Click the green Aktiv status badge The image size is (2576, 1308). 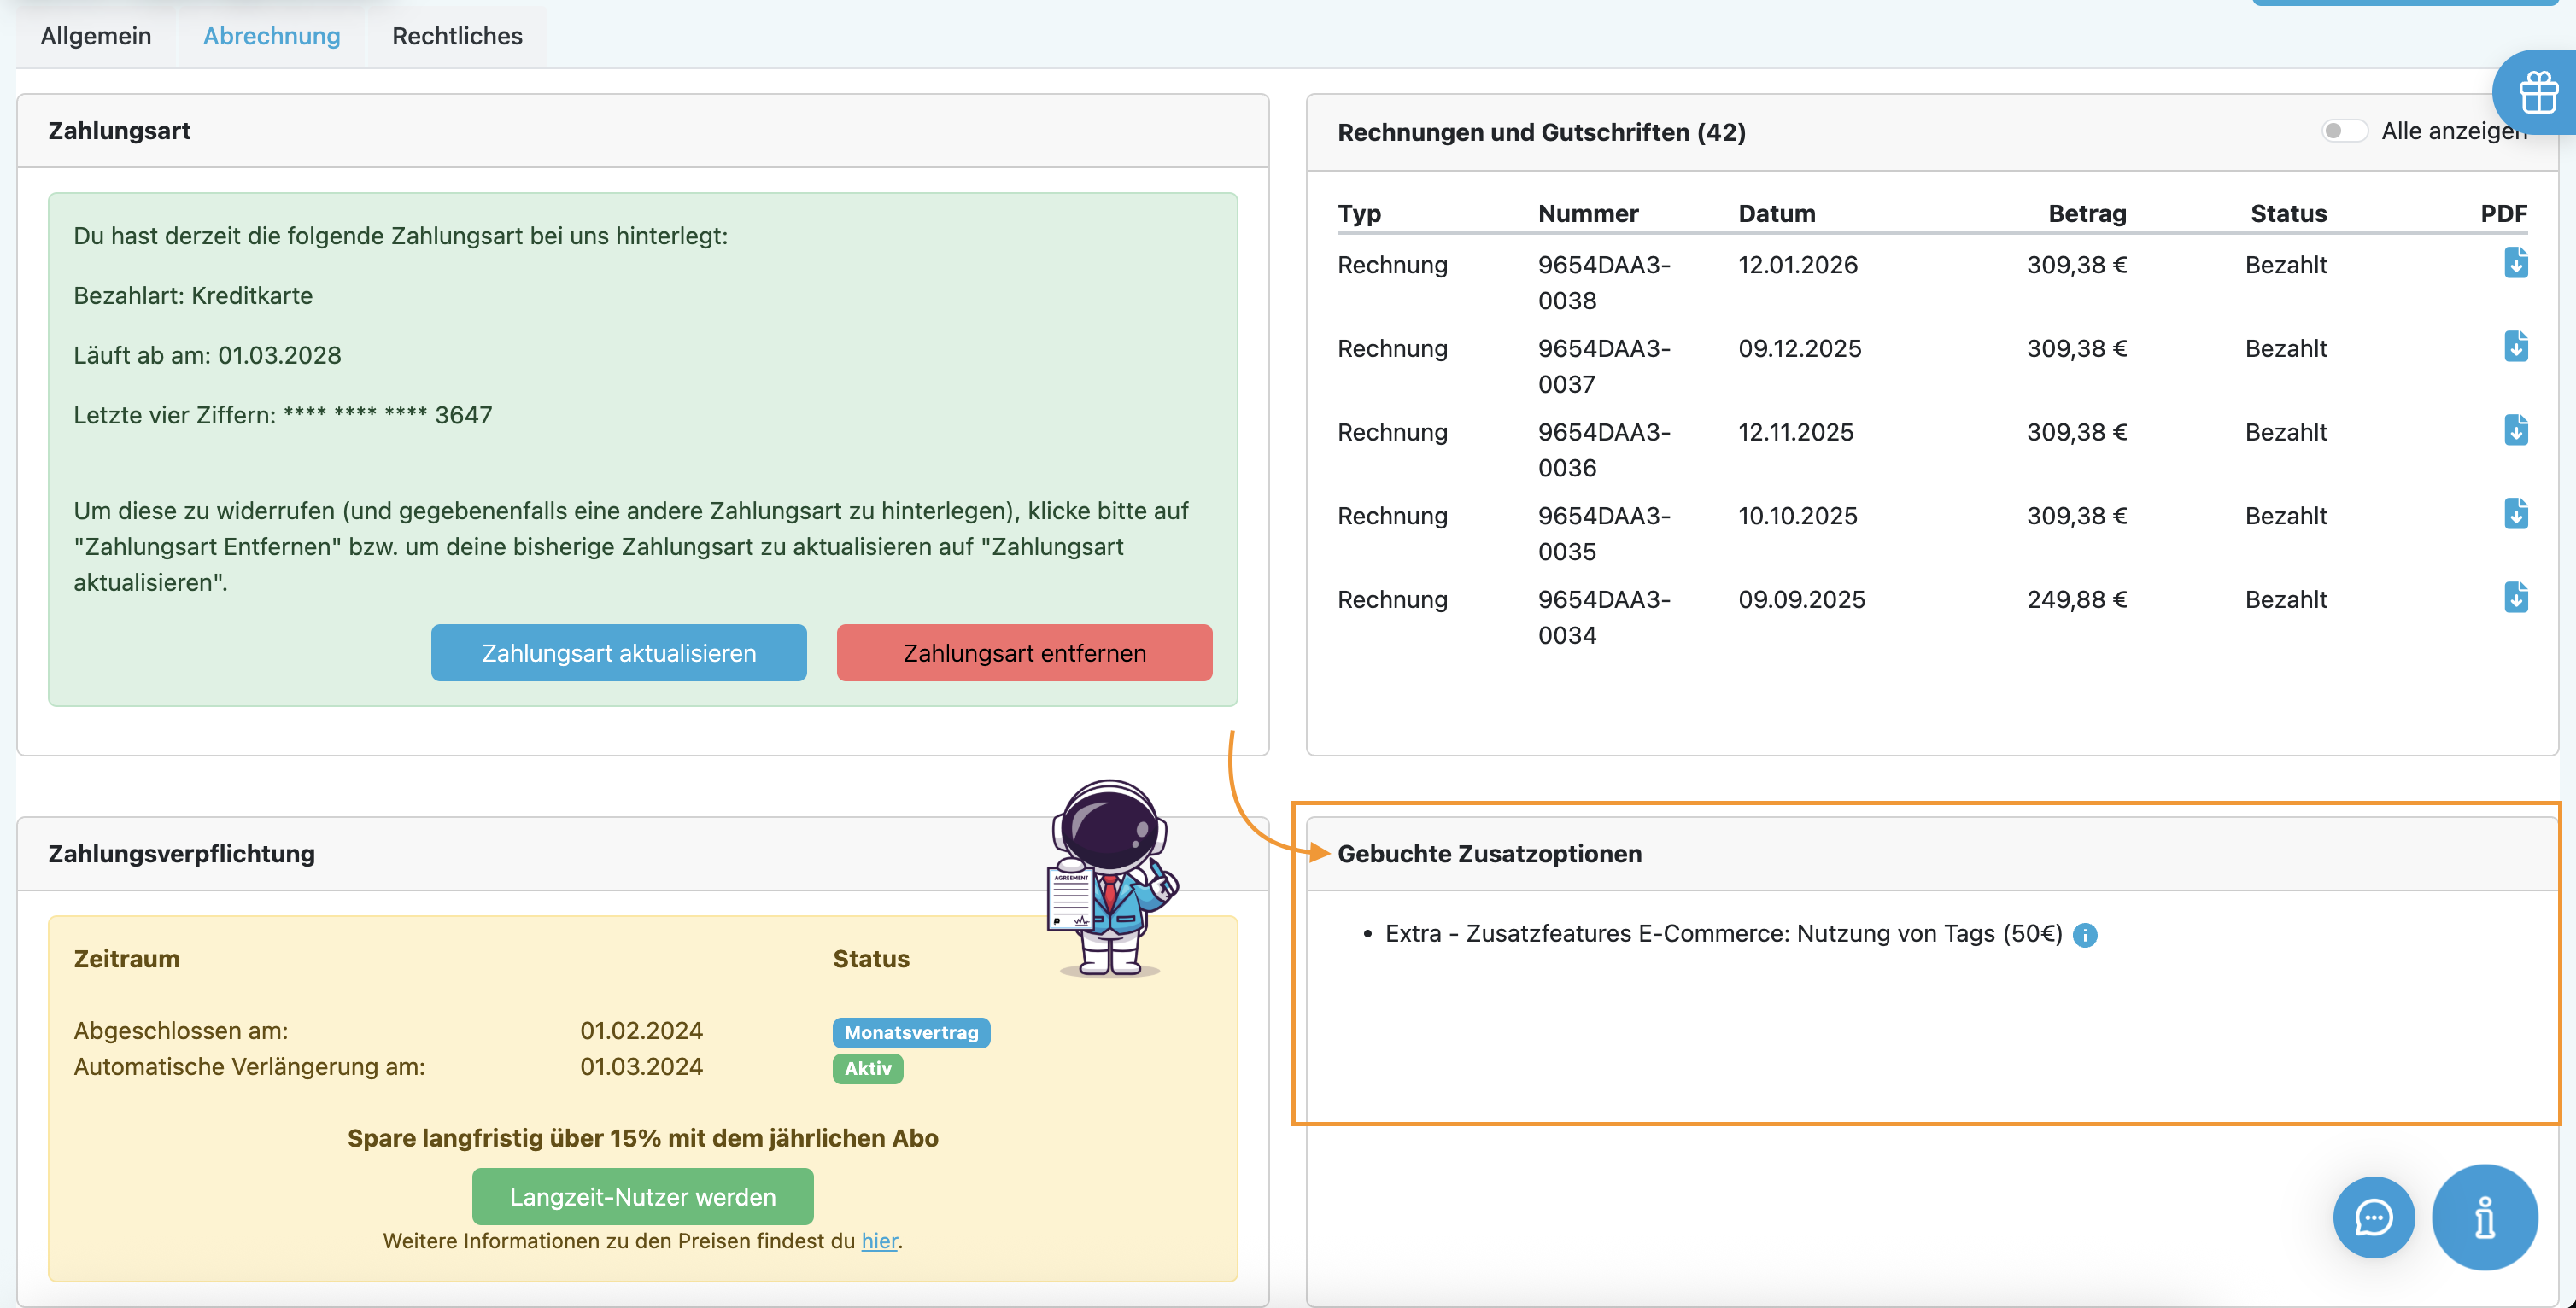867,1069
